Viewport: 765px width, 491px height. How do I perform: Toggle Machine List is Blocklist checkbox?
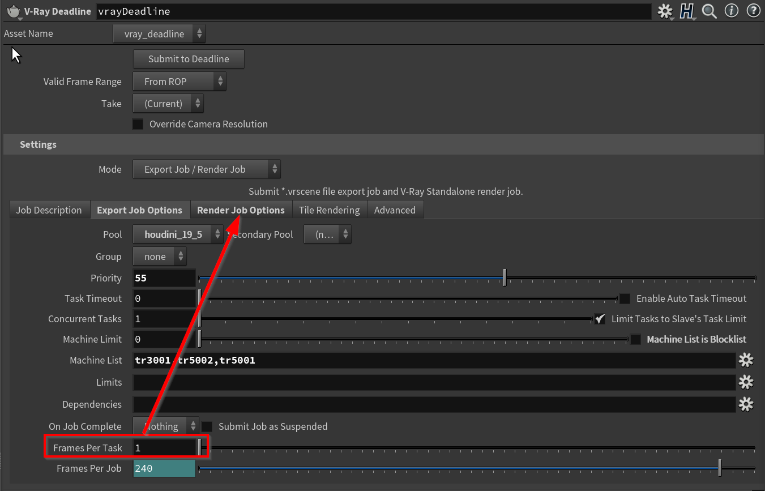coord(635,339)
